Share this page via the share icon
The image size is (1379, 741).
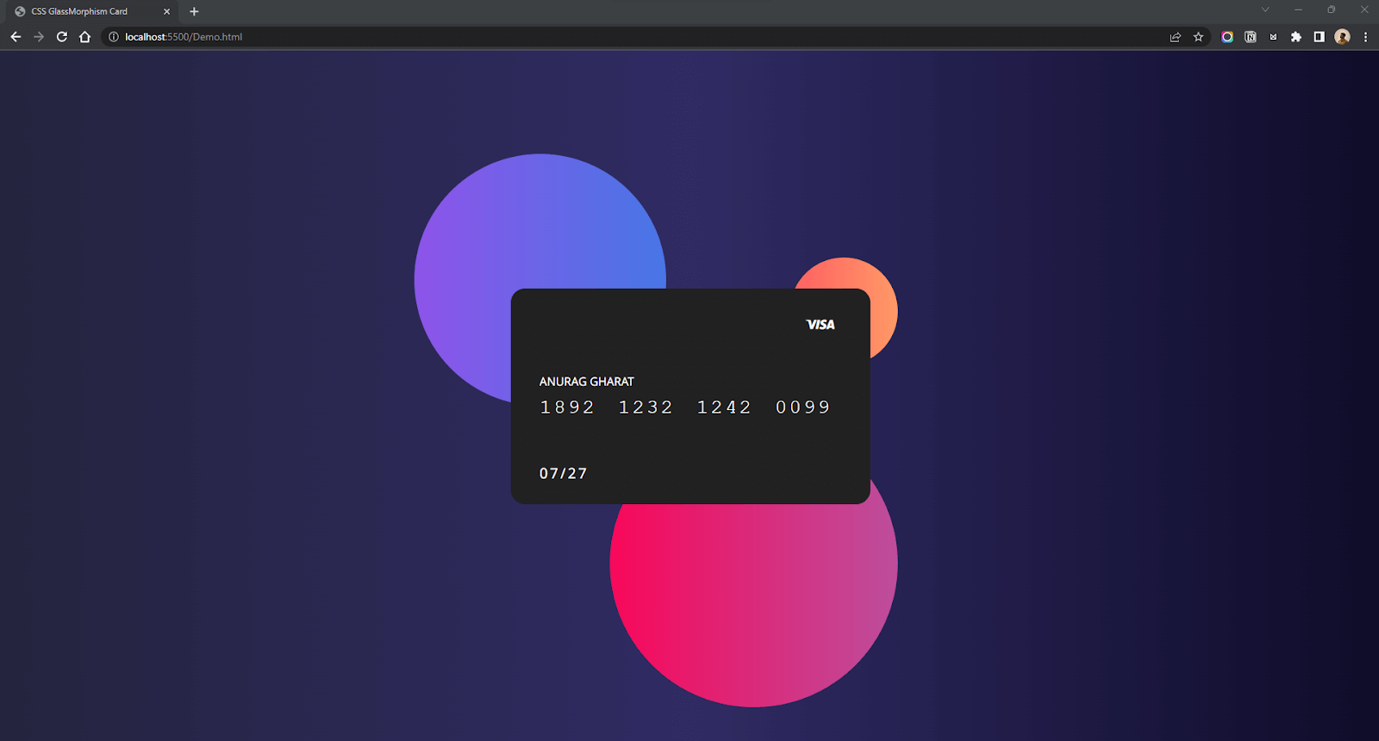pyautogui.click(x=1175, y=37)
